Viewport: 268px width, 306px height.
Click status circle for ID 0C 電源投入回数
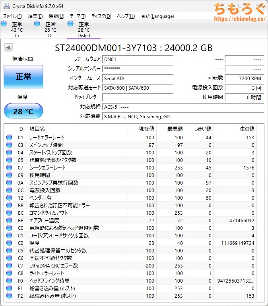[x=9, y=190]
